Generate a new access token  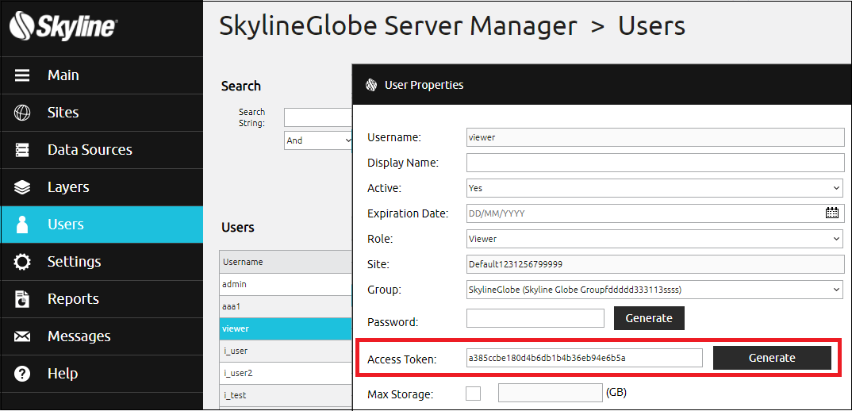click(772, 358)
